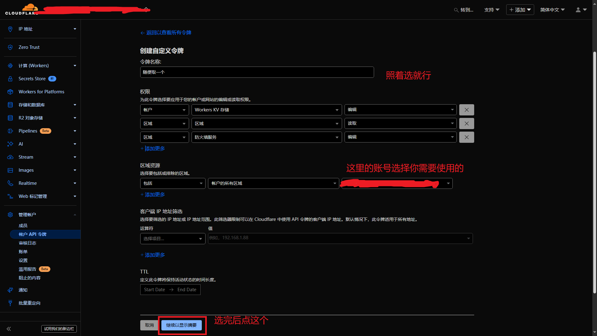Click the Secrets Store lock icon
The width and height of the screenshot is (597, 336).
pos(10,79)
